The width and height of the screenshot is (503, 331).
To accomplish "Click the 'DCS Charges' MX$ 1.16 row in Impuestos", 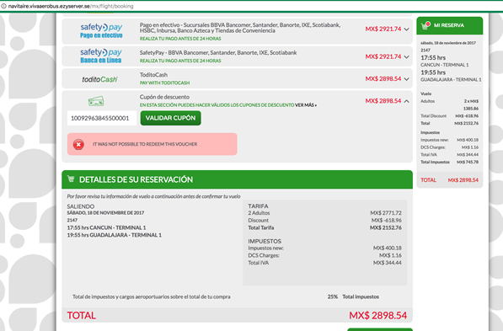I will pos(324,255).
